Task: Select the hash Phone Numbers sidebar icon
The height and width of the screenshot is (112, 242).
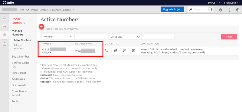Action: click(5, 35)
